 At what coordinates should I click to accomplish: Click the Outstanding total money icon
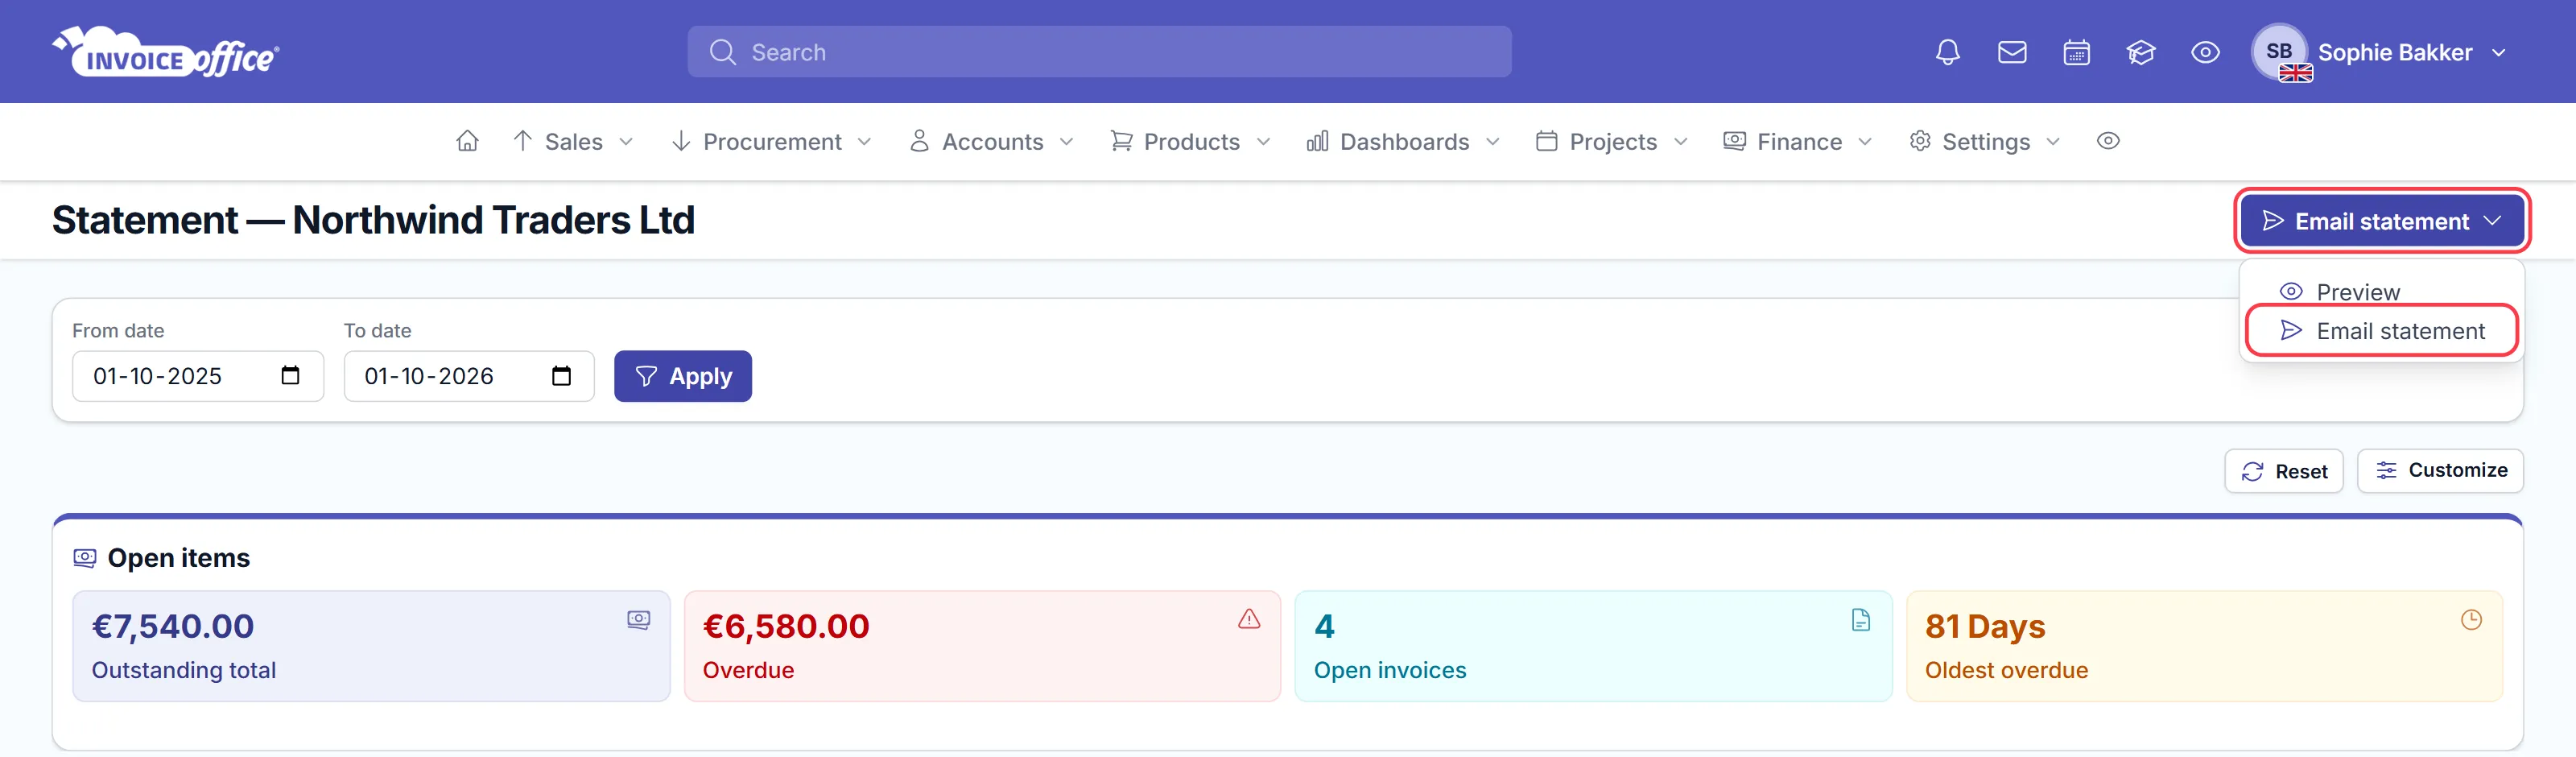point(638,620)
